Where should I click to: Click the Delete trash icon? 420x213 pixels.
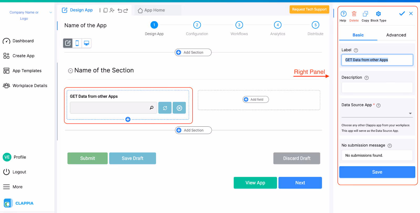pos(354,14)
